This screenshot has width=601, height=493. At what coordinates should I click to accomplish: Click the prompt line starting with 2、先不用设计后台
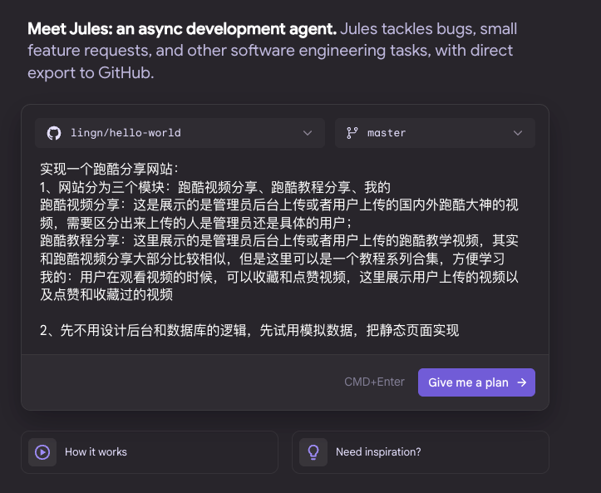coord(249,330)
